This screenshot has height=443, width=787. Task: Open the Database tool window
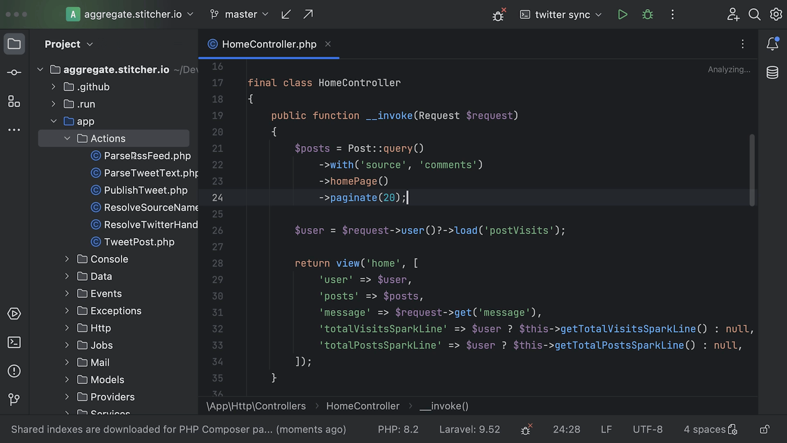(772, 73)
